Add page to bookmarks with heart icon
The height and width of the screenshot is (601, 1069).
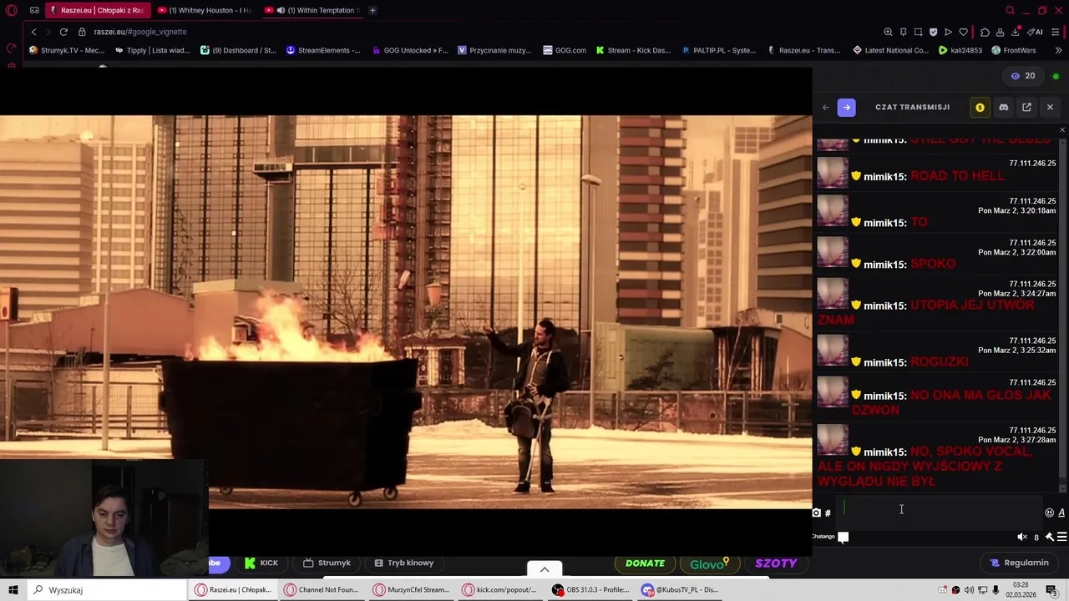(x=963, y=32)
